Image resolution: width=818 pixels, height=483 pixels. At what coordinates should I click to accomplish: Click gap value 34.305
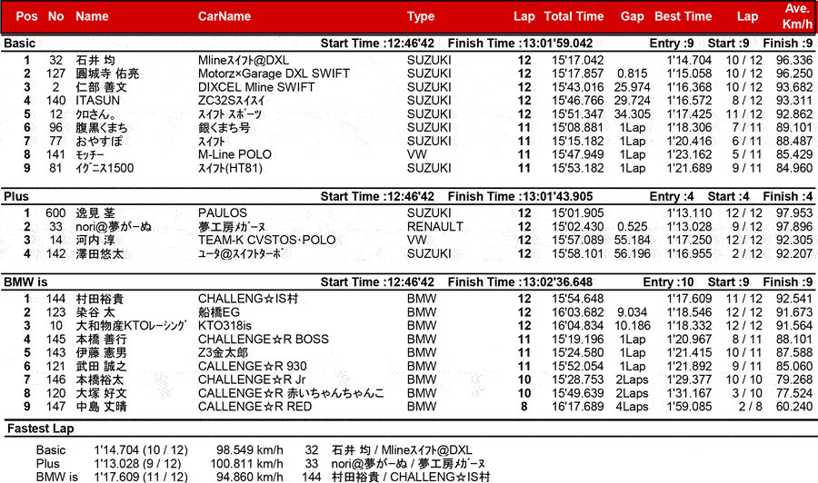(x=633, y=114)
